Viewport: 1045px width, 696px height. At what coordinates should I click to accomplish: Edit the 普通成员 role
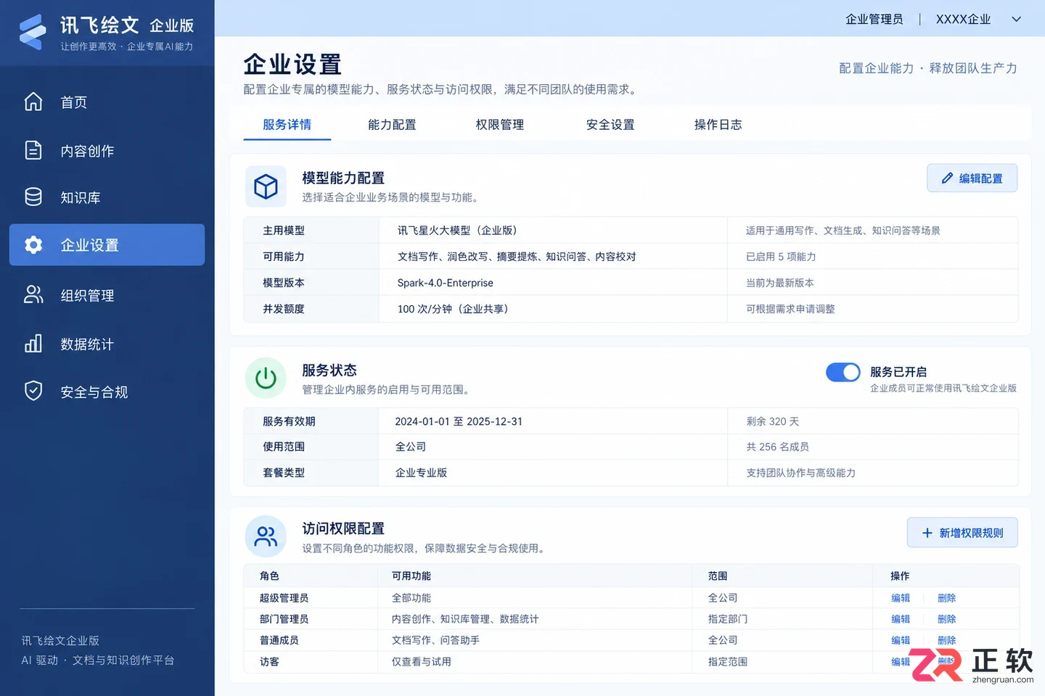click(x=901, y=640)
